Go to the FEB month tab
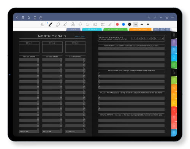Image resolution: width=190 pixels, height=149 pixels. point(174,57)
